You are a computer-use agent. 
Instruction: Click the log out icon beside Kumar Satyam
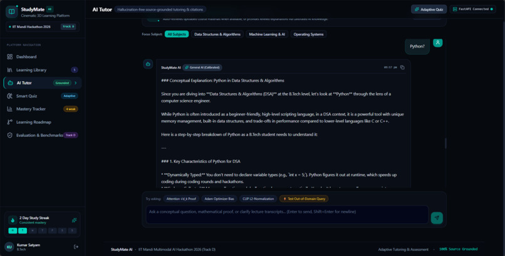(x=76, y=247)
